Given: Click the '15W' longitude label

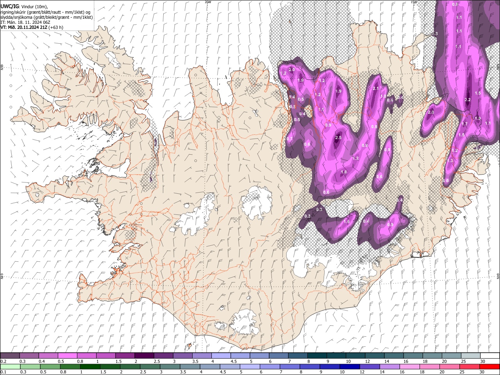Looking at the screenshot, I should 414,2.
